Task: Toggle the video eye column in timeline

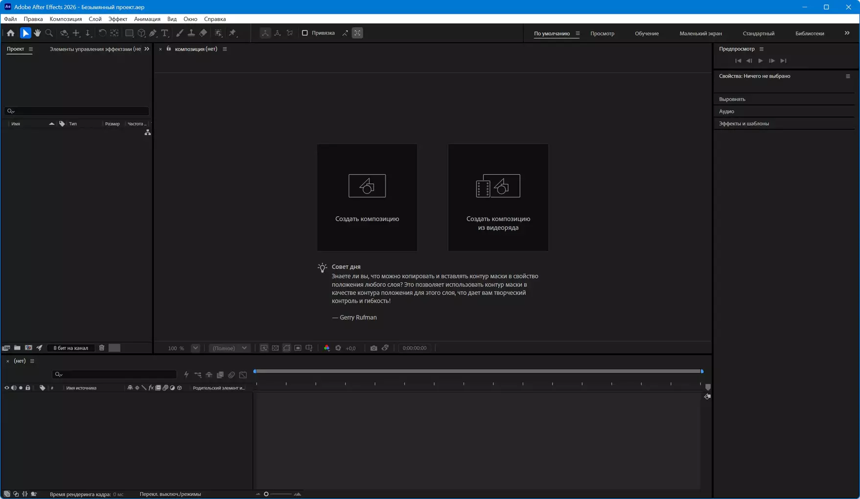Action: (x=7, y=388)
